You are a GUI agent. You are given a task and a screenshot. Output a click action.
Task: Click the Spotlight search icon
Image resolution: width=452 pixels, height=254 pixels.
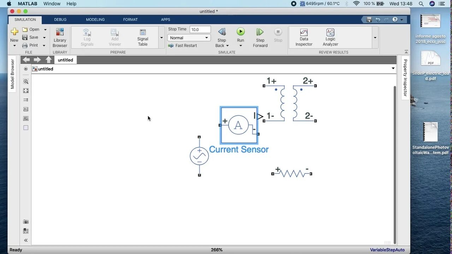(421, 4)
